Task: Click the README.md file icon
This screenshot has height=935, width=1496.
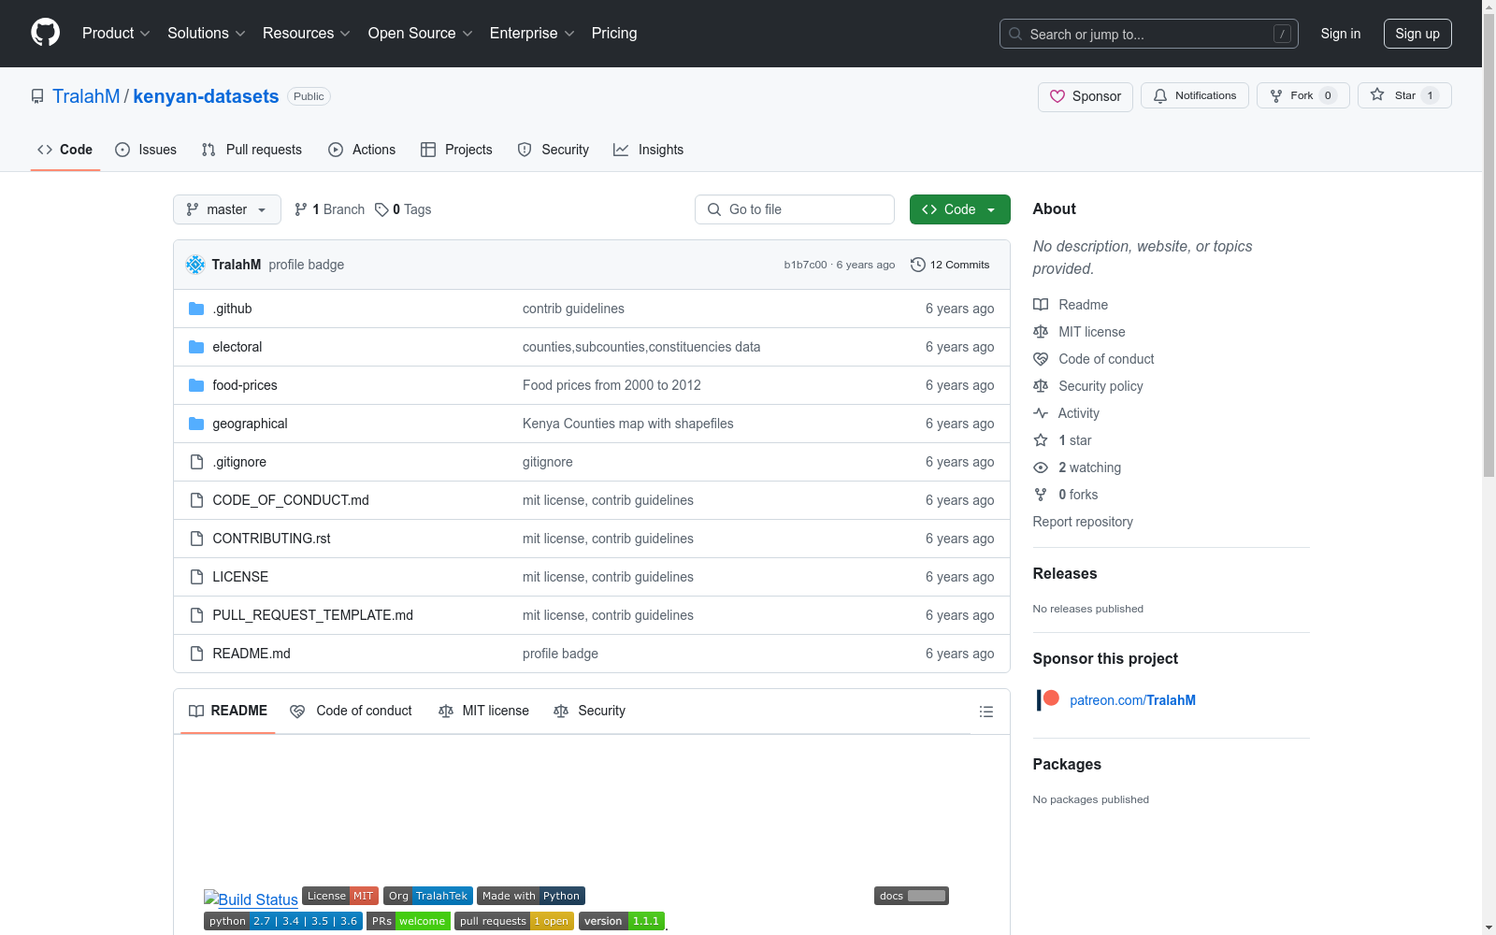Action: point(196,654)
